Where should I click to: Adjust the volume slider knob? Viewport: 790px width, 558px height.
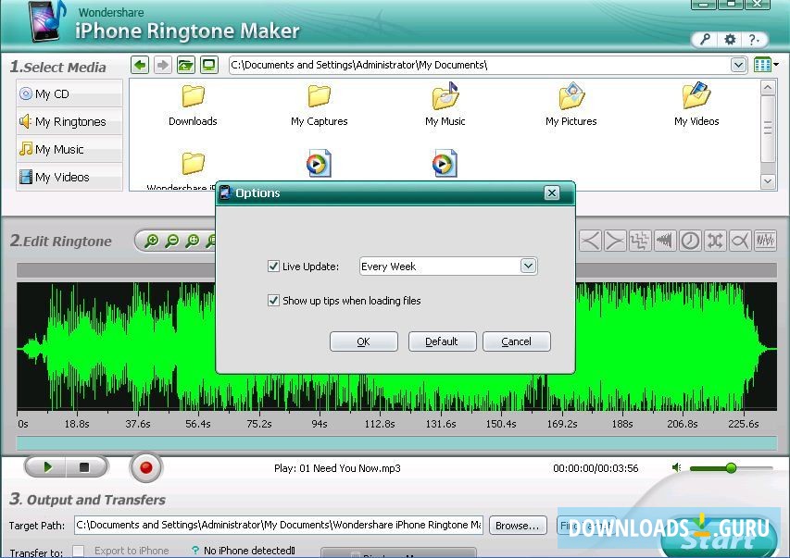click(731, 468)
